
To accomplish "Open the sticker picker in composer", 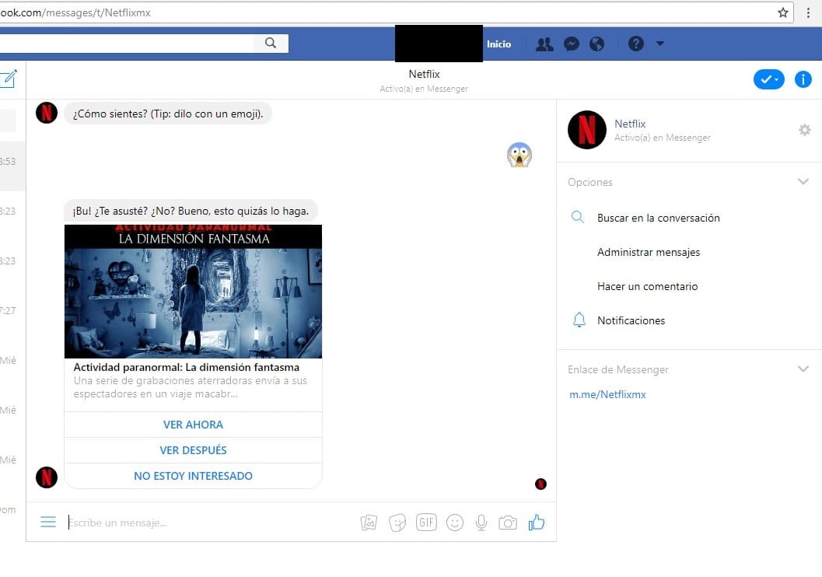I will [397, 523].
